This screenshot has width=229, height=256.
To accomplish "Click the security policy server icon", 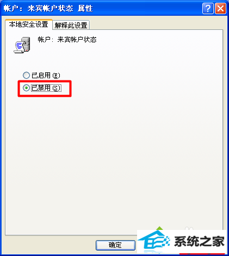I will [22, 45].
